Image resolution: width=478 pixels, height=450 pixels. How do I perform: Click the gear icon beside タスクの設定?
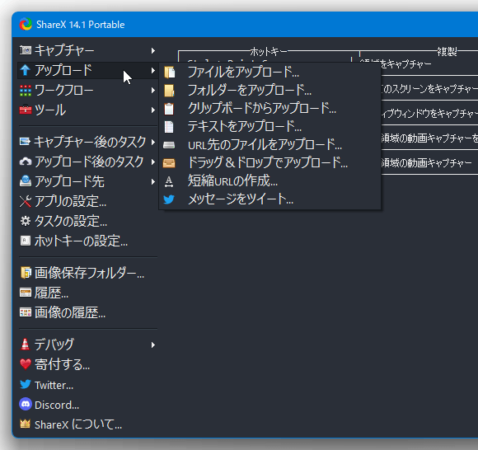[26, 221]
